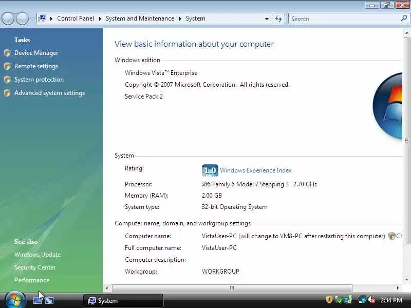Image resolution: width=411 pixels, height=308 pixels.
Task: Click the vertical scrollbar thumb
Action: [x=406, y=141]
